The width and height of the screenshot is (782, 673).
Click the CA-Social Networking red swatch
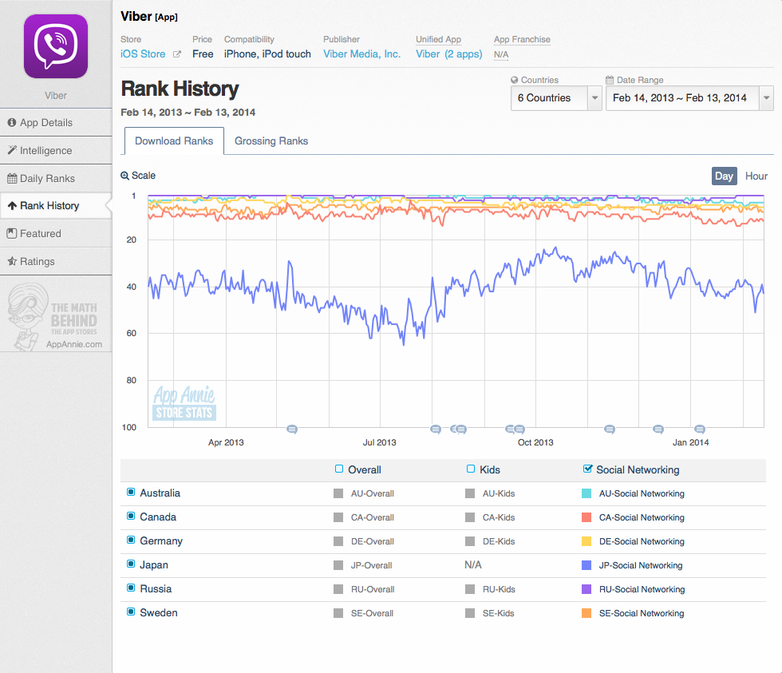586,517
